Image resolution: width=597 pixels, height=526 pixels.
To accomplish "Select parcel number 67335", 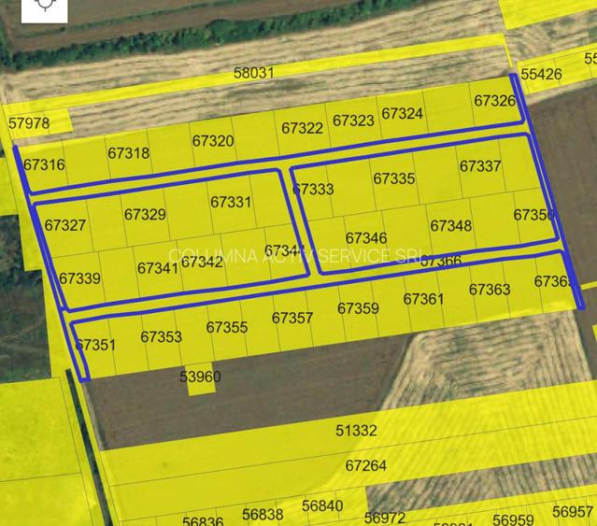I will click(393, 178).
